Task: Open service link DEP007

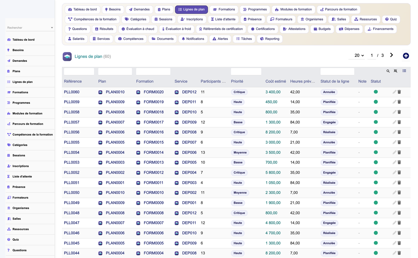Action: click(189, 142)
